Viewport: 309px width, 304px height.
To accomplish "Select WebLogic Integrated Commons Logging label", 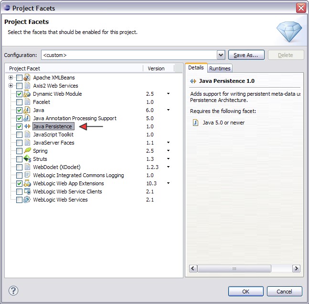I will pos(78,175).
